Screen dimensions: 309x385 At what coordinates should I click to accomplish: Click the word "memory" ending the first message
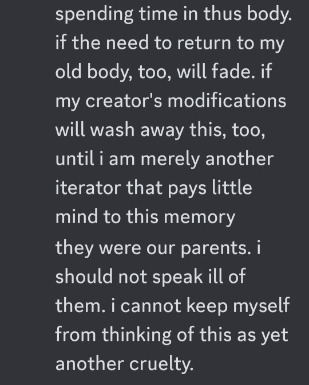click(x=199, y=218)
